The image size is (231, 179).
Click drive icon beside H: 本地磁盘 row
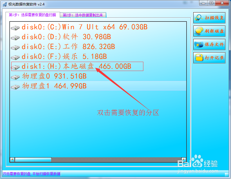(x=15, y=67)
